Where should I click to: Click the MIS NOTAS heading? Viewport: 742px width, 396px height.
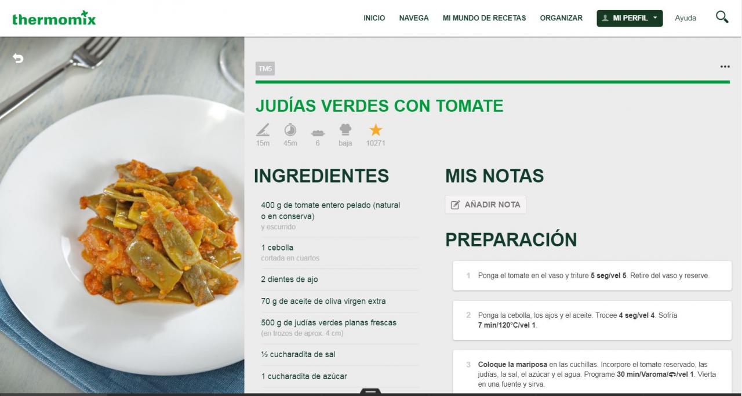494,176
